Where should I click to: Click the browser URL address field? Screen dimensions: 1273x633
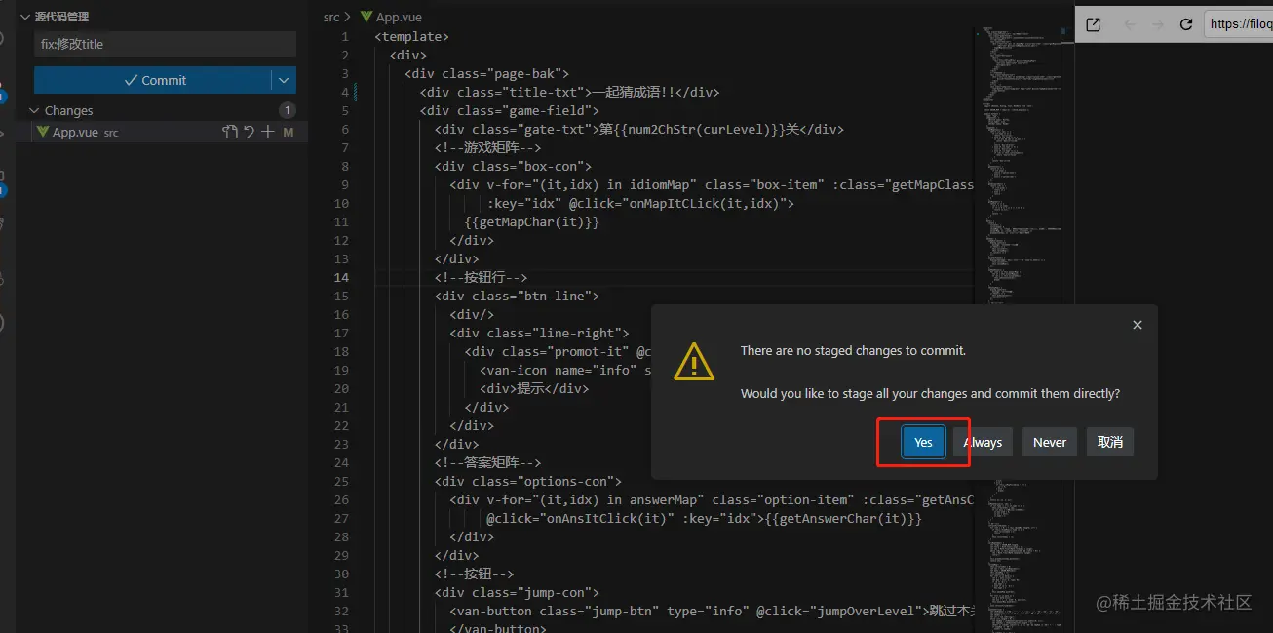1238,24
